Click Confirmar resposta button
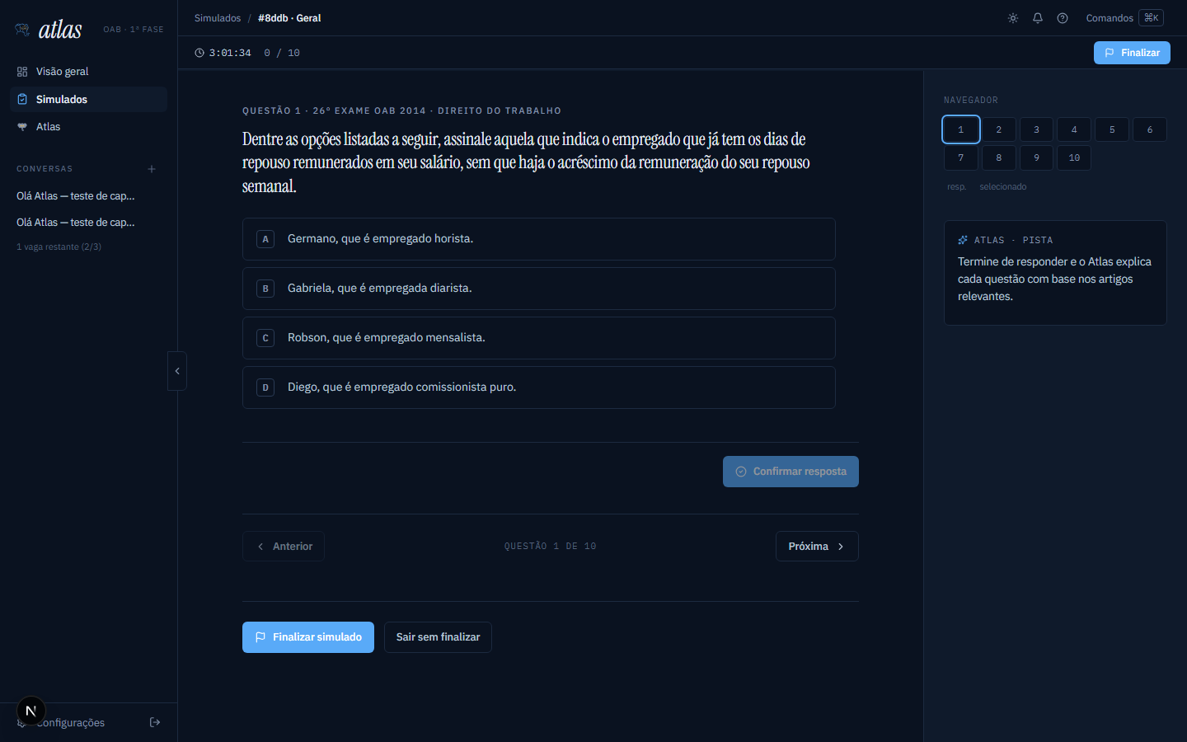The width and height of the screenshot is (1187, 742). pos(791,472)
